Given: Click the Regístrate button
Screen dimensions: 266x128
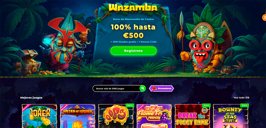Looking at the screenshot, I should click(x=133, y=51).
